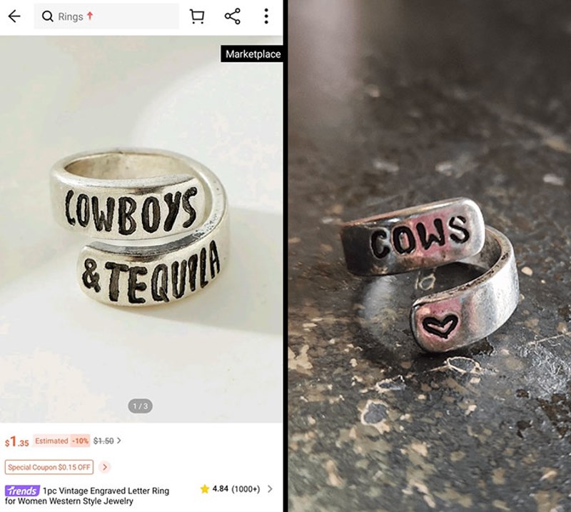Click the 1/3 image page indicator
Screen dimensions: 571x512
tap(140, 406)
